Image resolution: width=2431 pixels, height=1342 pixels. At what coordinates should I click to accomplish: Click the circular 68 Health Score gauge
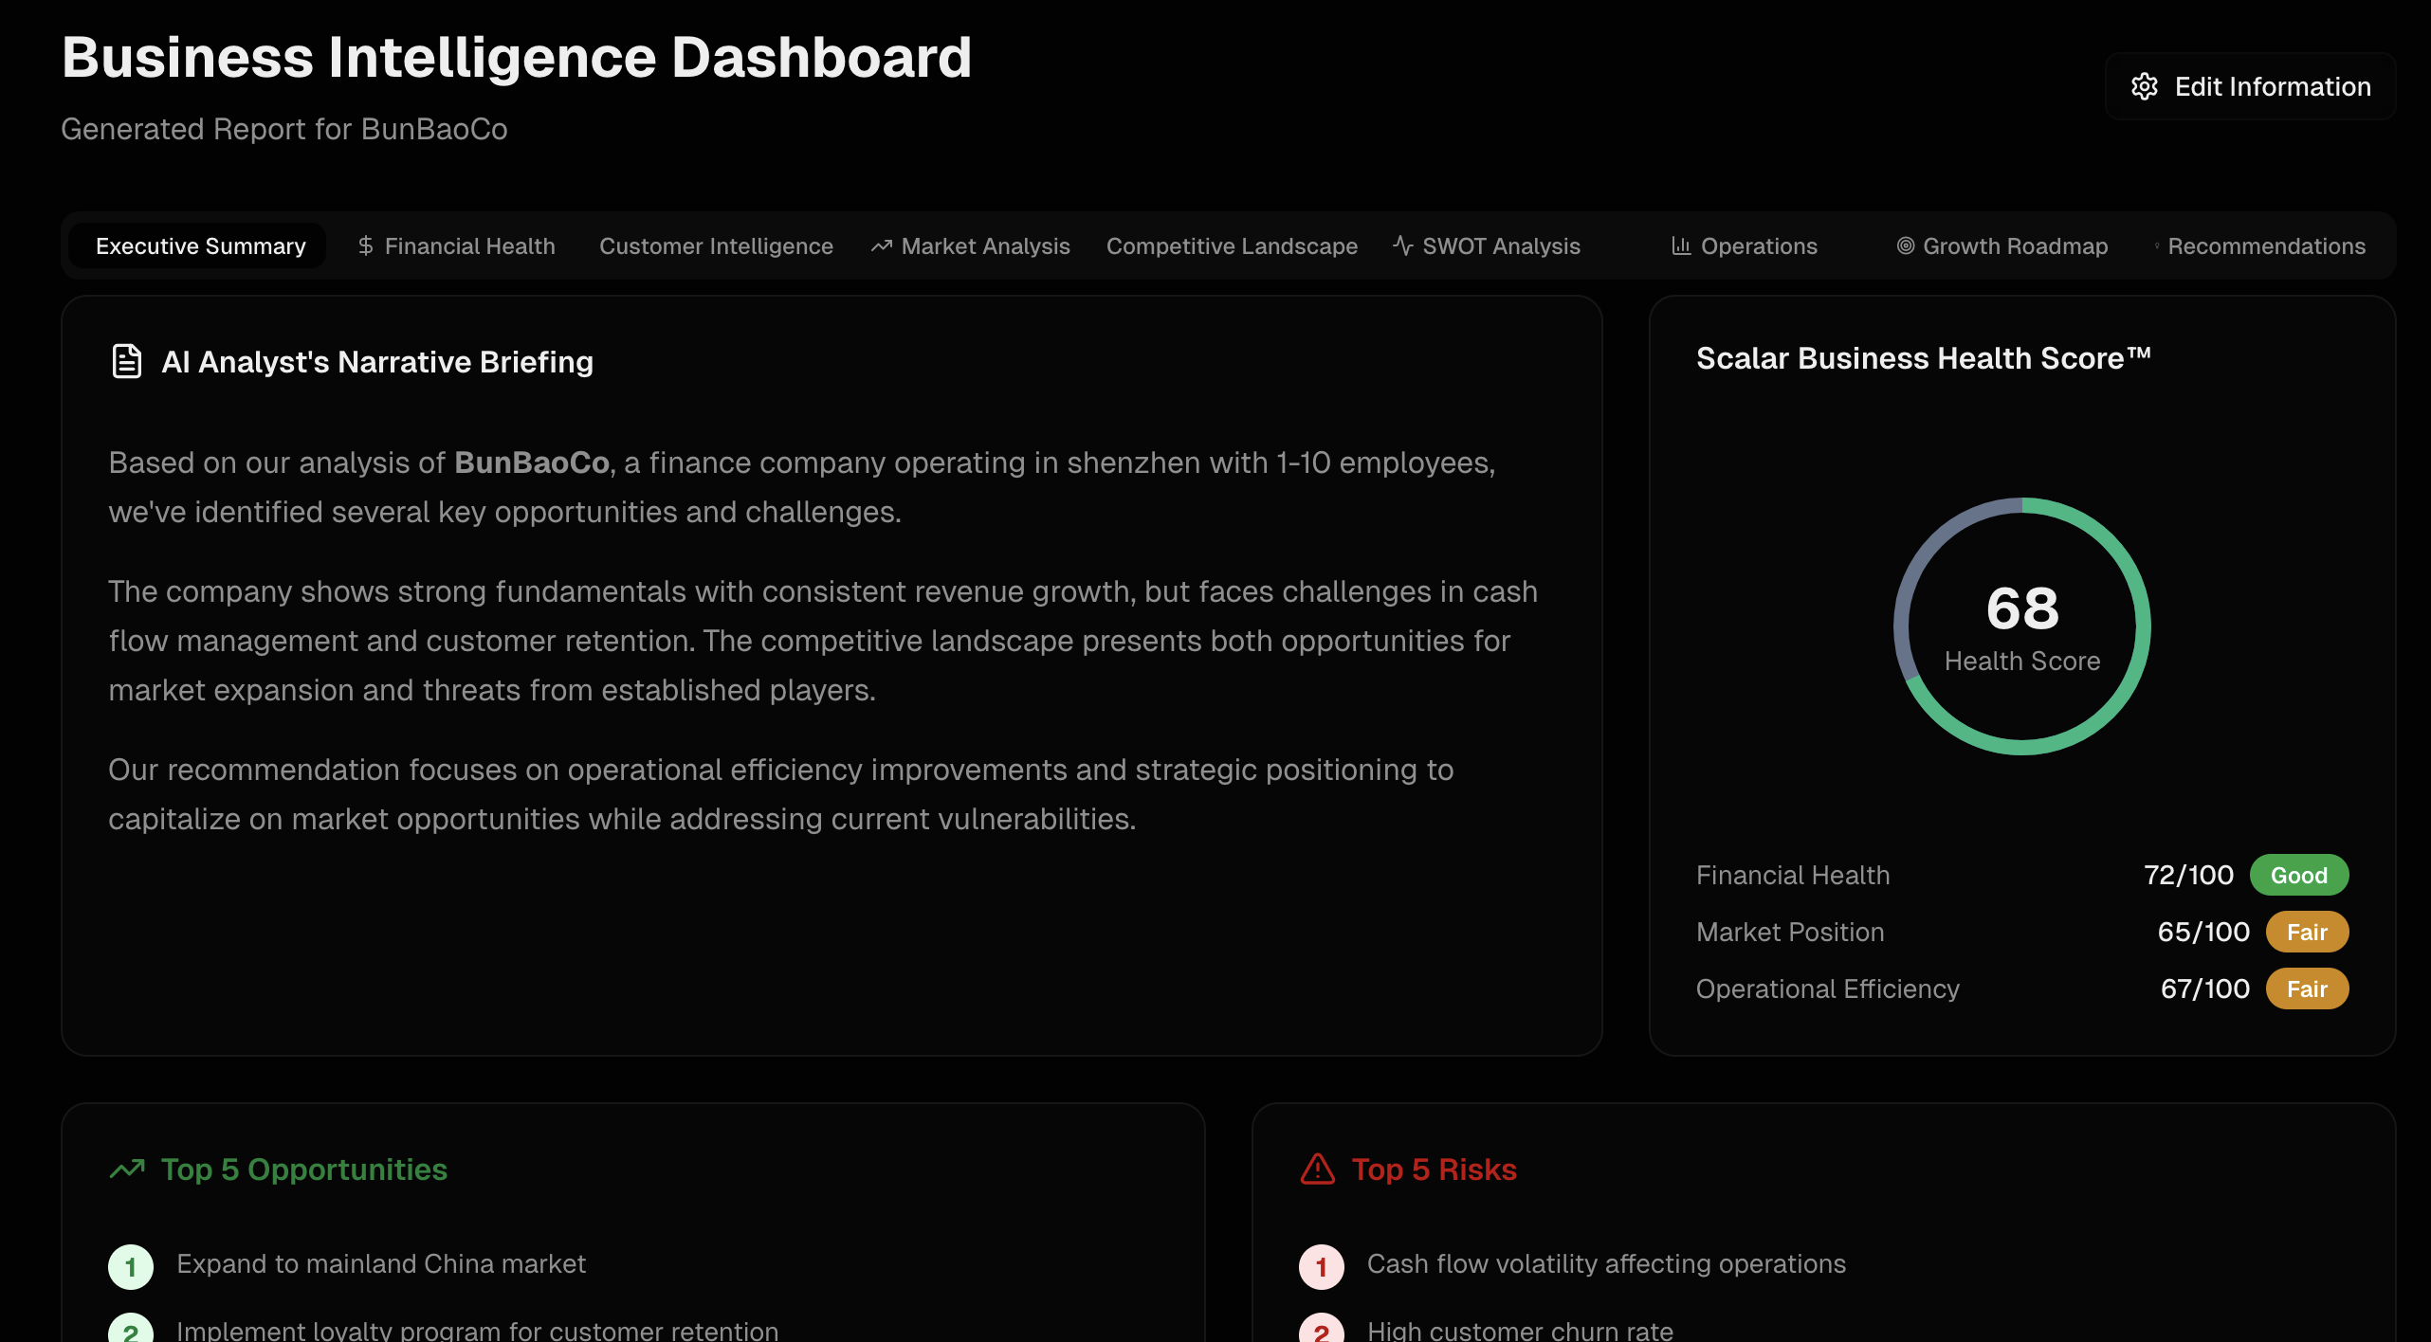click(x=2021, y=626)
